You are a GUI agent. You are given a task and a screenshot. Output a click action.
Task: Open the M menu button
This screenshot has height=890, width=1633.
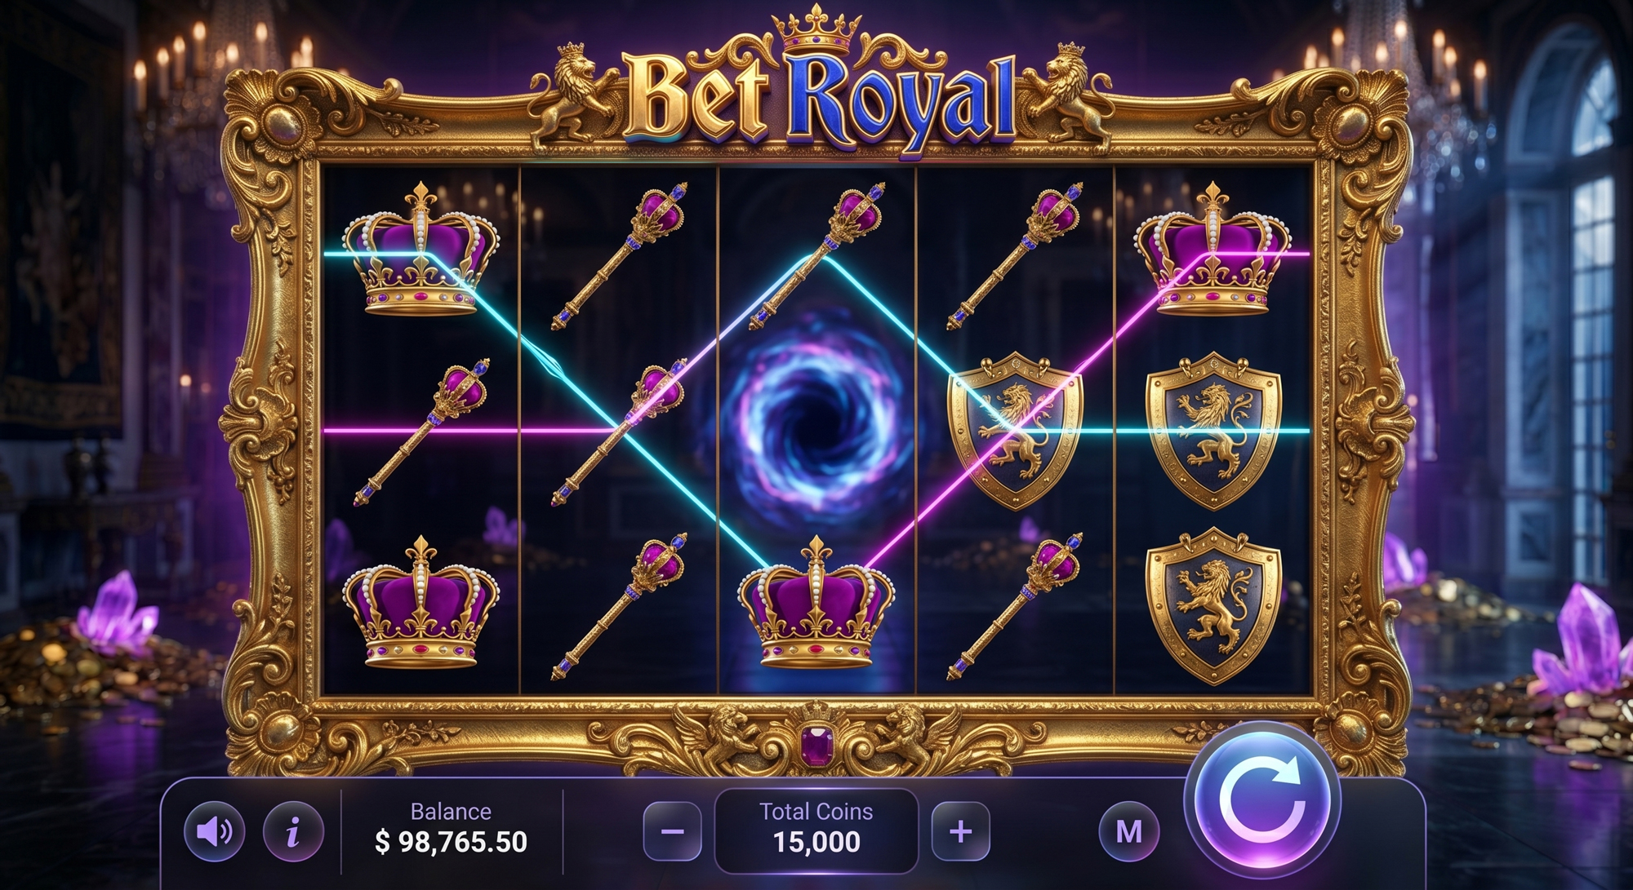coord(1129,831)
